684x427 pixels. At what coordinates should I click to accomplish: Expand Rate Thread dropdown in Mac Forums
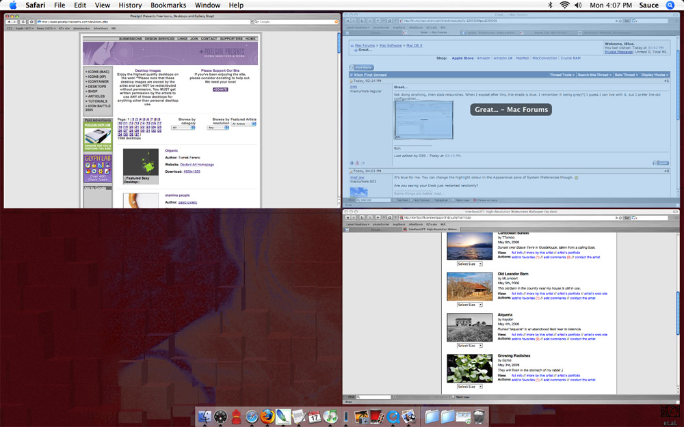tap(627, 75)
